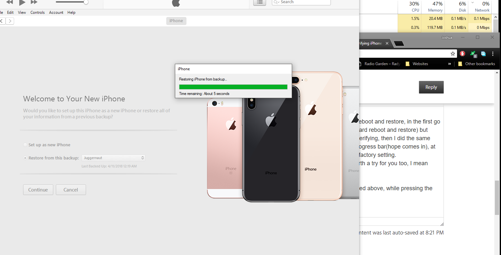This screenshot has height=255, width=501.
Task: Open the blue arrow extension icon
Action: click(x=483, y=54)
